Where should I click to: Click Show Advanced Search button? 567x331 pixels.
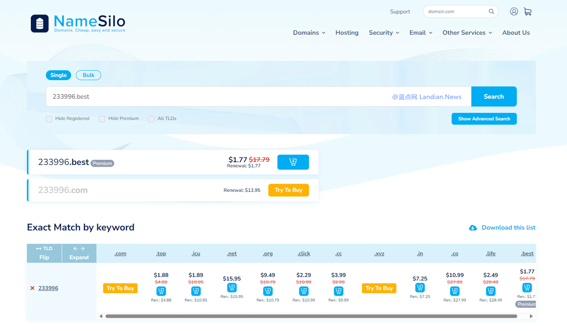[x=484, y=119]
